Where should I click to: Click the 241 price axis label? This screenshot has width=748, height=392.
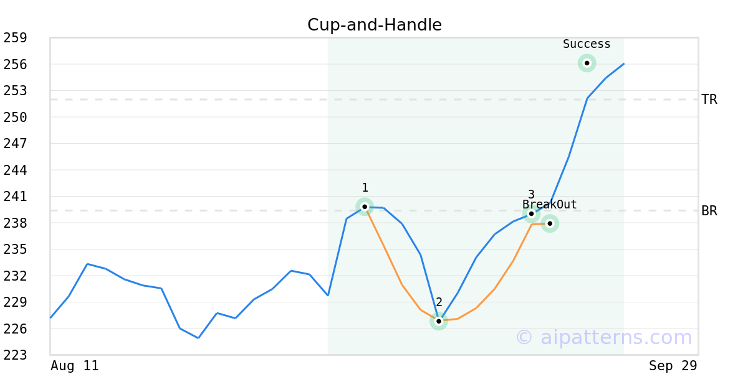click(15, 197)
